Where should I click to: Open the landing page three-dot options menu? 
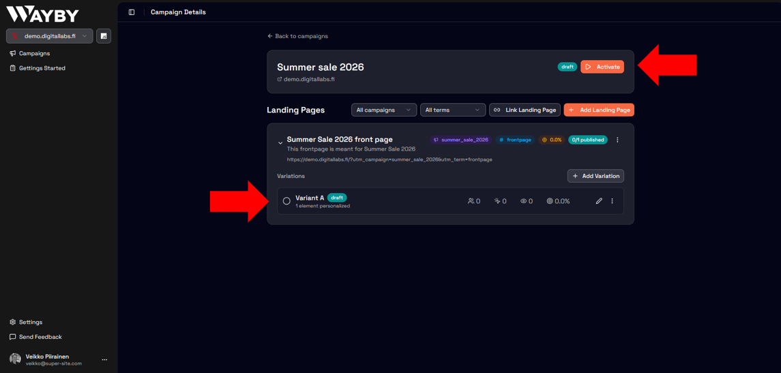pyautogui.click(x=617, y=140)
